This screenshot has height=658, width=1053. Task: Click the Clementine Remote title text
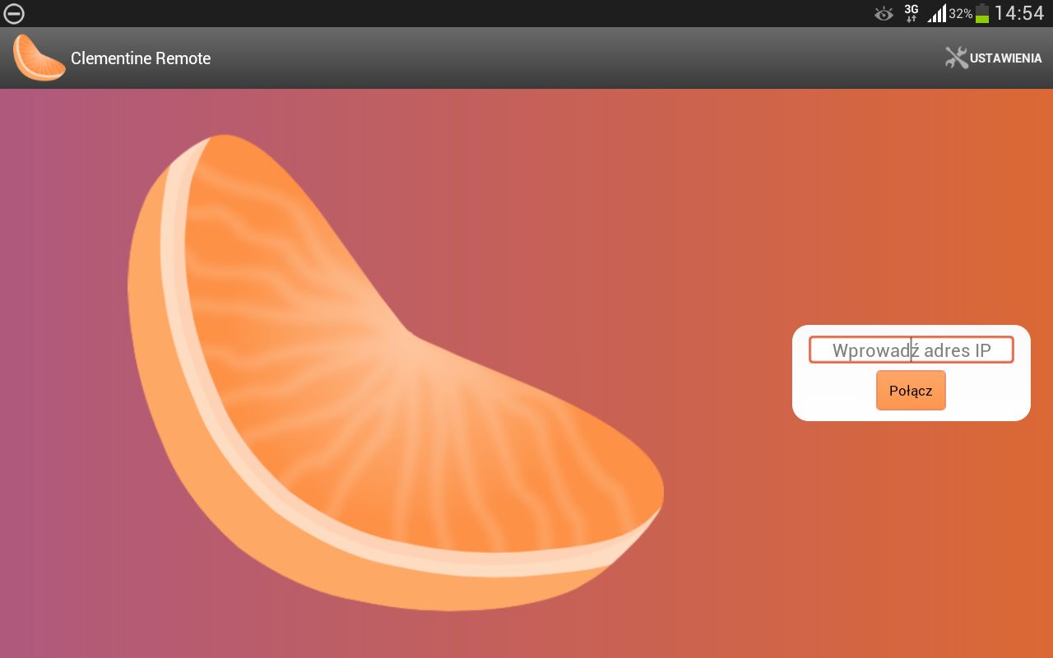[141, 58]
